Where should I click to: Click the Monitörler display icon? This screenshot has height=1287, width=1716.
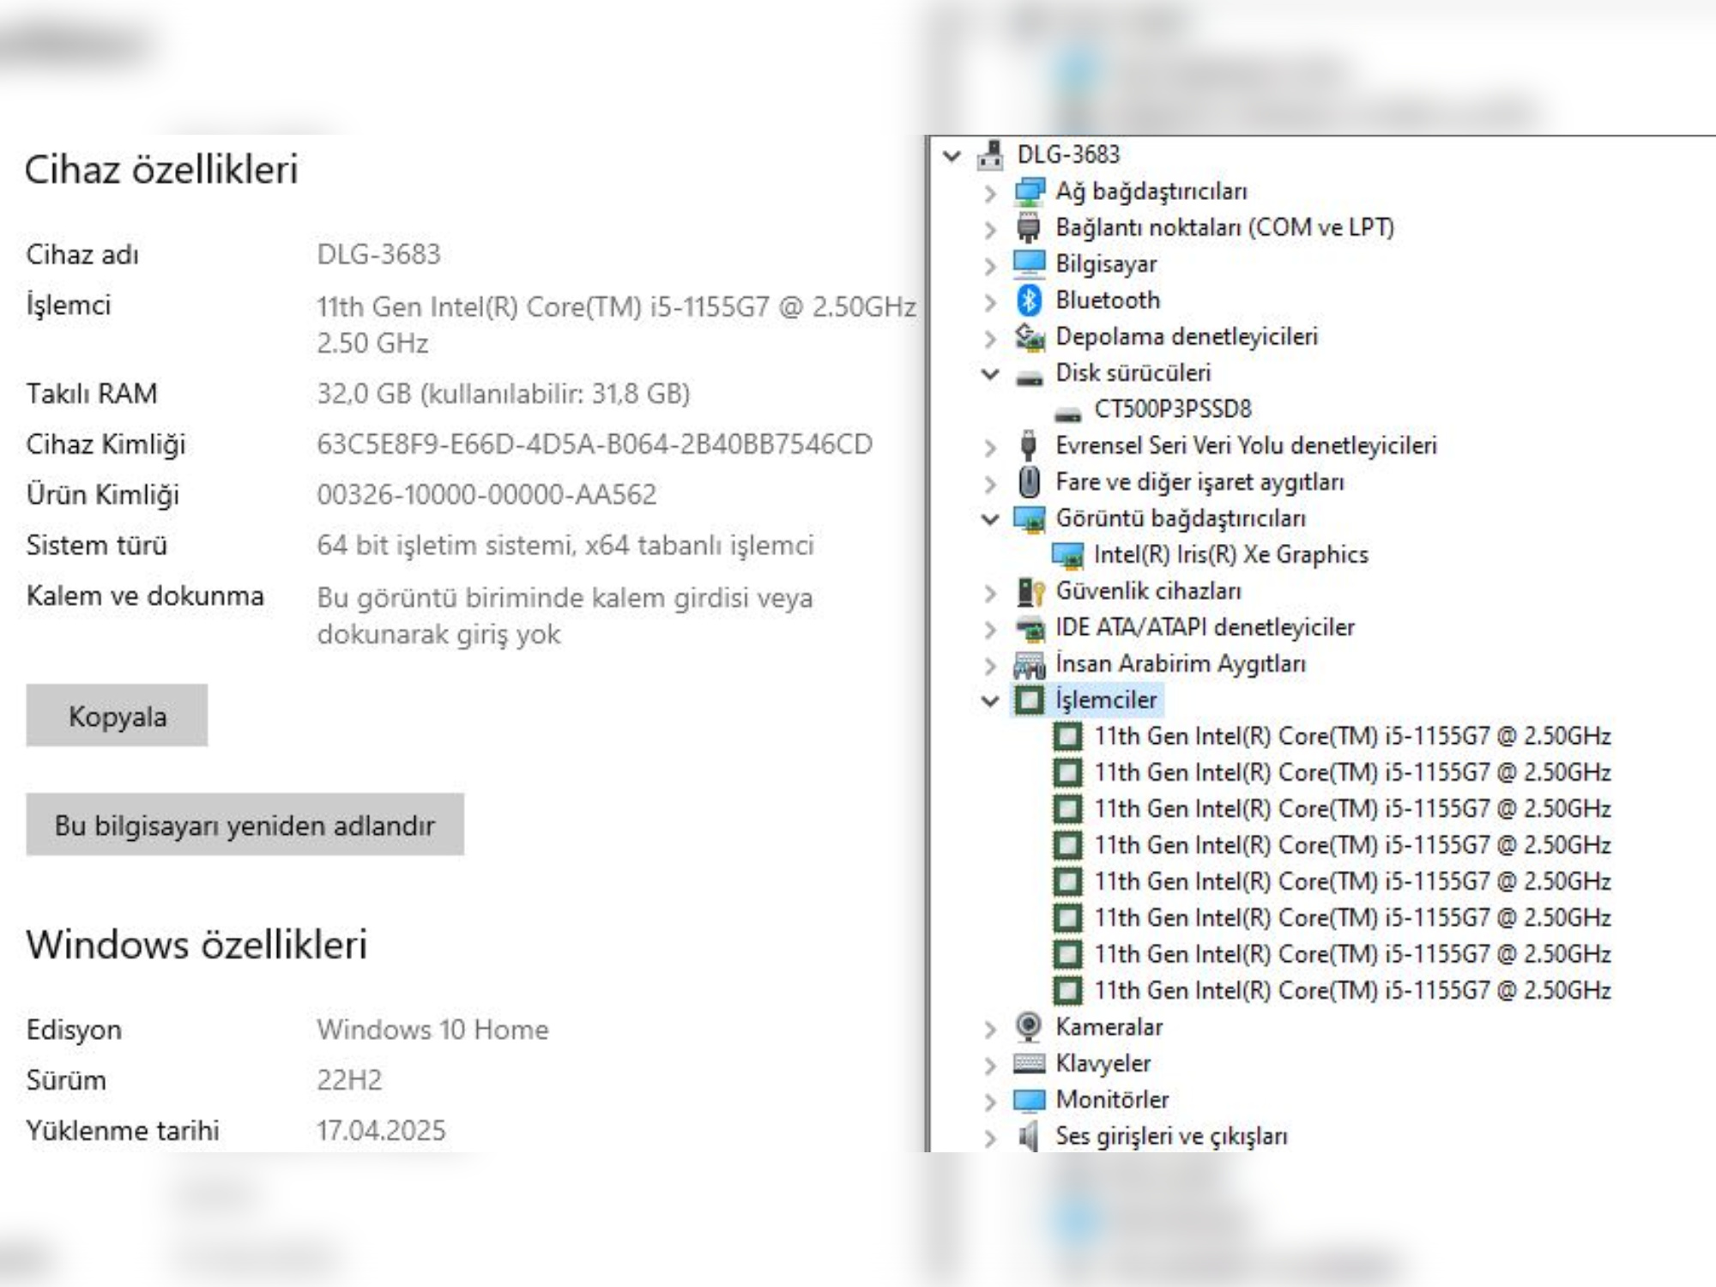tap(1029, 1100)
